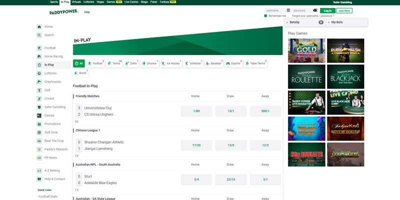Click the Join Now button
This screenshot has width=400, height=200.
coord(344,10)
